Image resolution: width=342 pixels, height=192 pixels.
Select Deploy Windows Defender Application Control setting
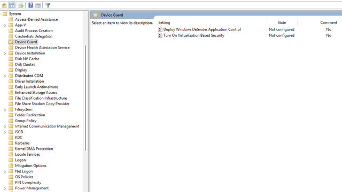tap(202, 29)
